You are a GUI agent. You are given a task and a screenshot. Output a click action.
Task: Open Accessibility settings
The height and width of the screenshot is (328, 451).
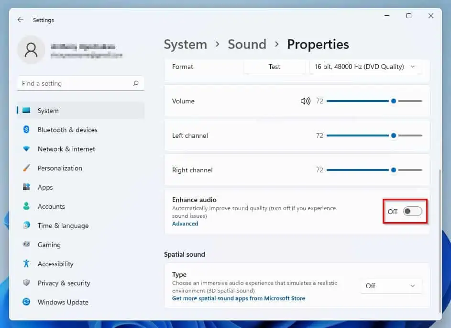coord(80,264)
